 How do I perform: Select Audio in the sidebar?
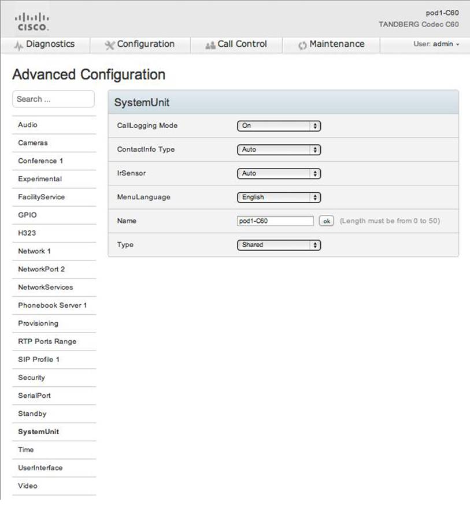(28, 125)
